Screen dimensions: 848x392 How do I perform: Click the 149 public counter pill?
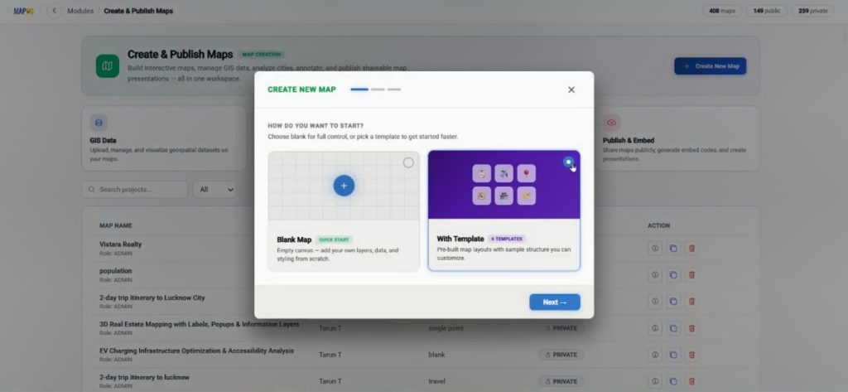click(766, 11)
